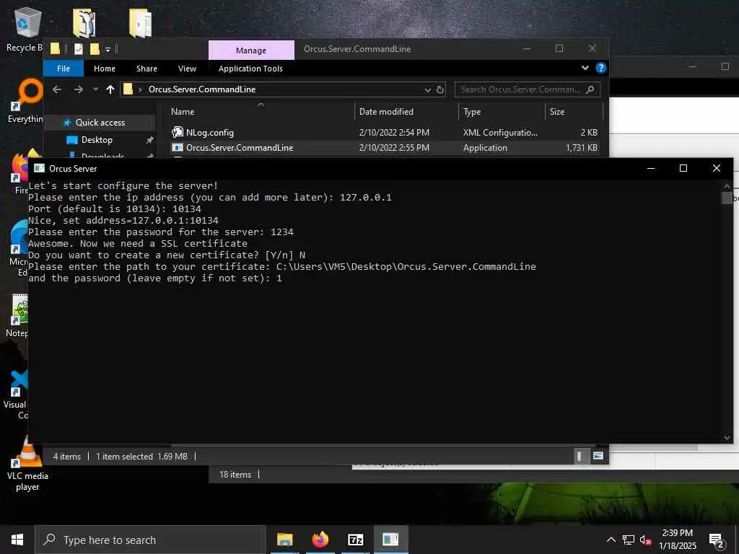Viewport: 739px width, 554px height.
Task: Open File Explorer from the taskbar
Action: [284, 540]
